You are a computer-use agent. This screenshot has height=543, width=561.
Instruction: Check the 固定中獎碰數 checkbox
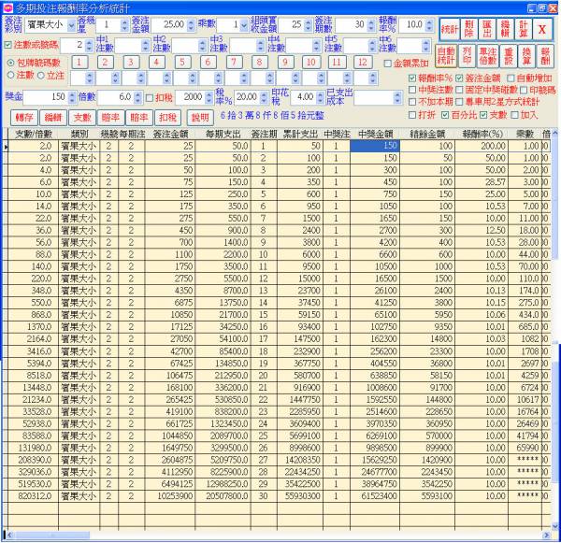point(459,90)
